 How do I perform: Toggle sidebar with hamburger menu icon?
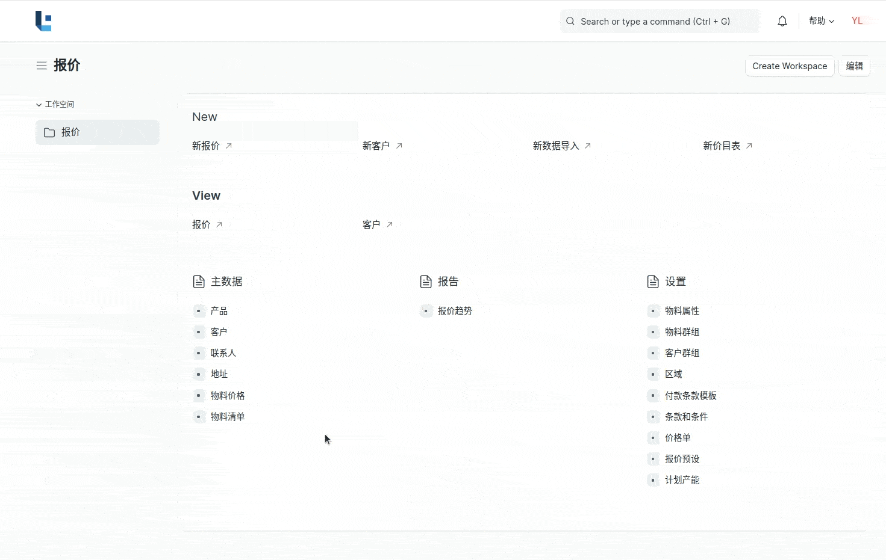(42, 66)
